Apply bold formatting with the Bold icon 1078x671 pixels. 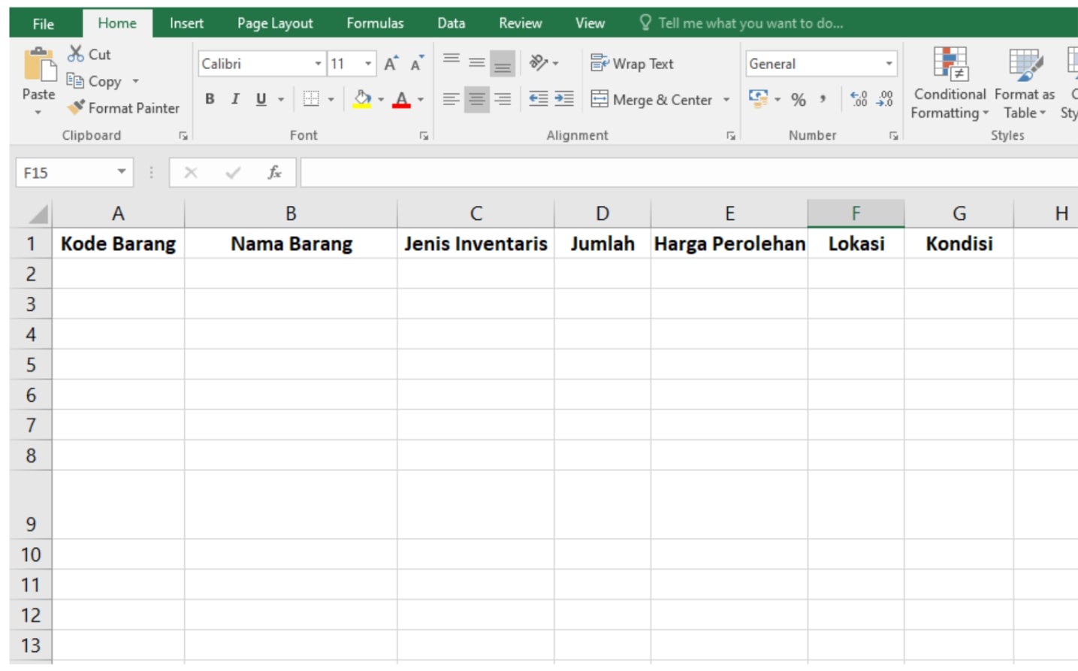tap(210, 98)
